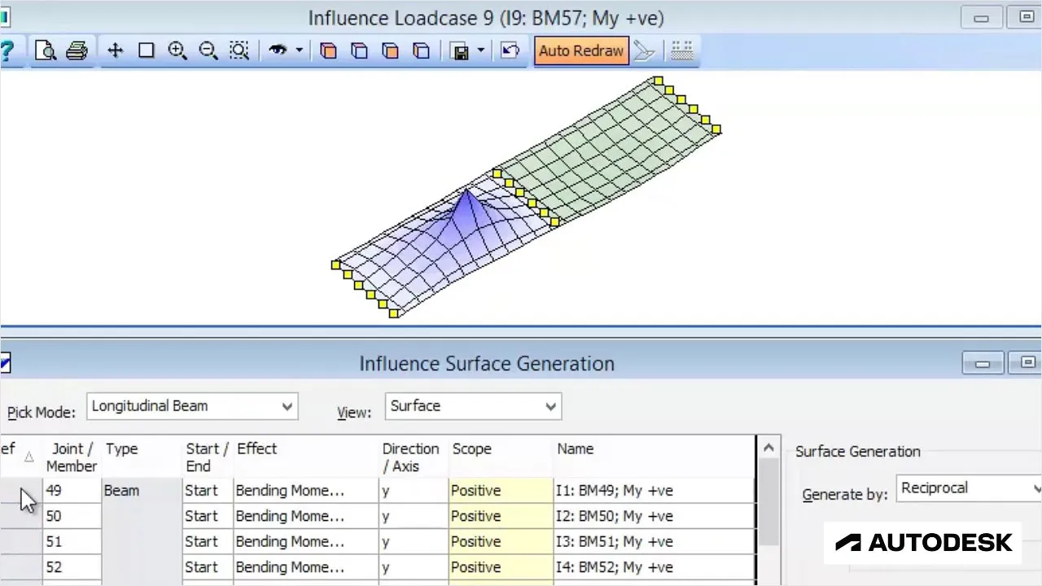Toggle Auto Redraw on or off

580,50
